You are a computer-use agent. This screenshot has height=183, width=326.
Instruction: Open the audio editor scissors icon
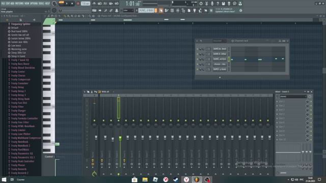tap(206, 4)
